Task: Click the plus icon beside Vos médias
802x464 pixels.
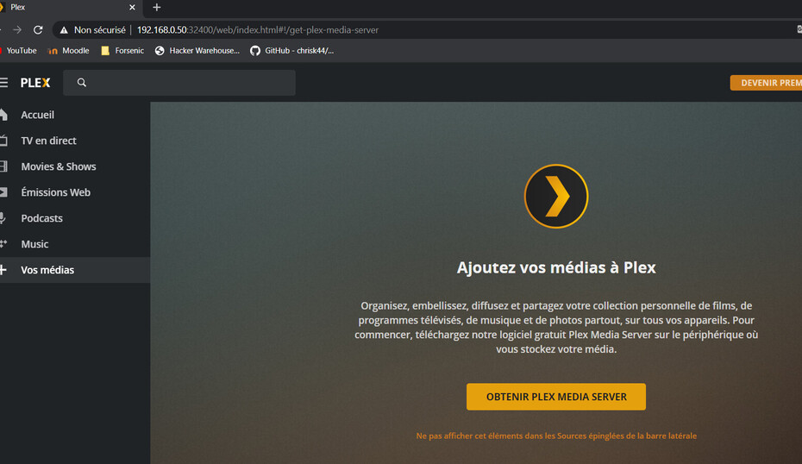Action: 3,270
